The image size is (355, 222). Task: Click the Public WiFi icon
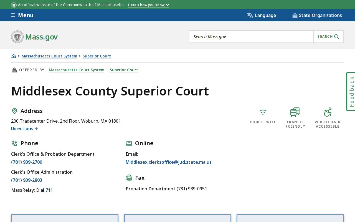[x=263, y=112]
